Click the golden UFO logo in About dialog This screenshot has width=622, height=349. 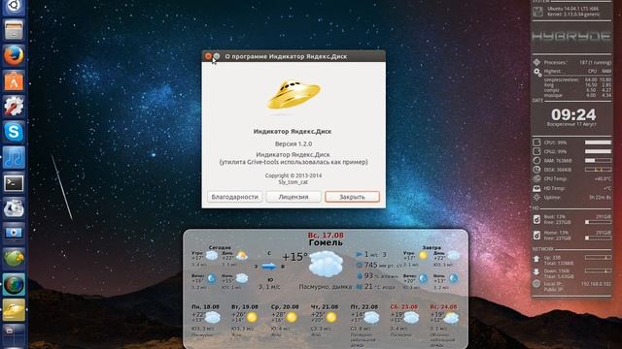pos(294,94)
